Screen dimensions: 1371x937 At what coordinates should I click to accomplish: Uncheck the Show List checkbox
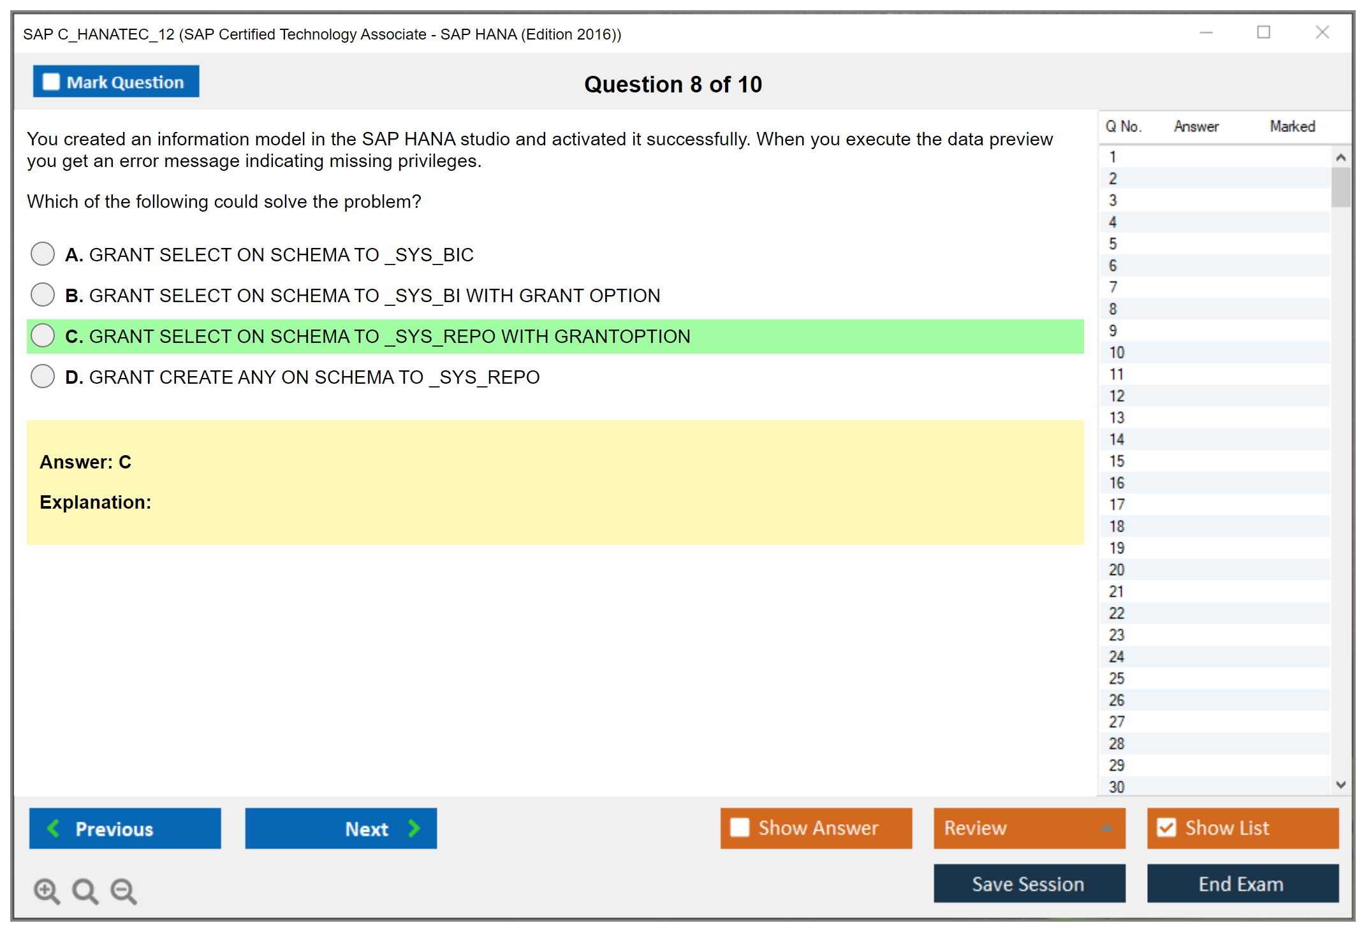(x=1166, y=827)
